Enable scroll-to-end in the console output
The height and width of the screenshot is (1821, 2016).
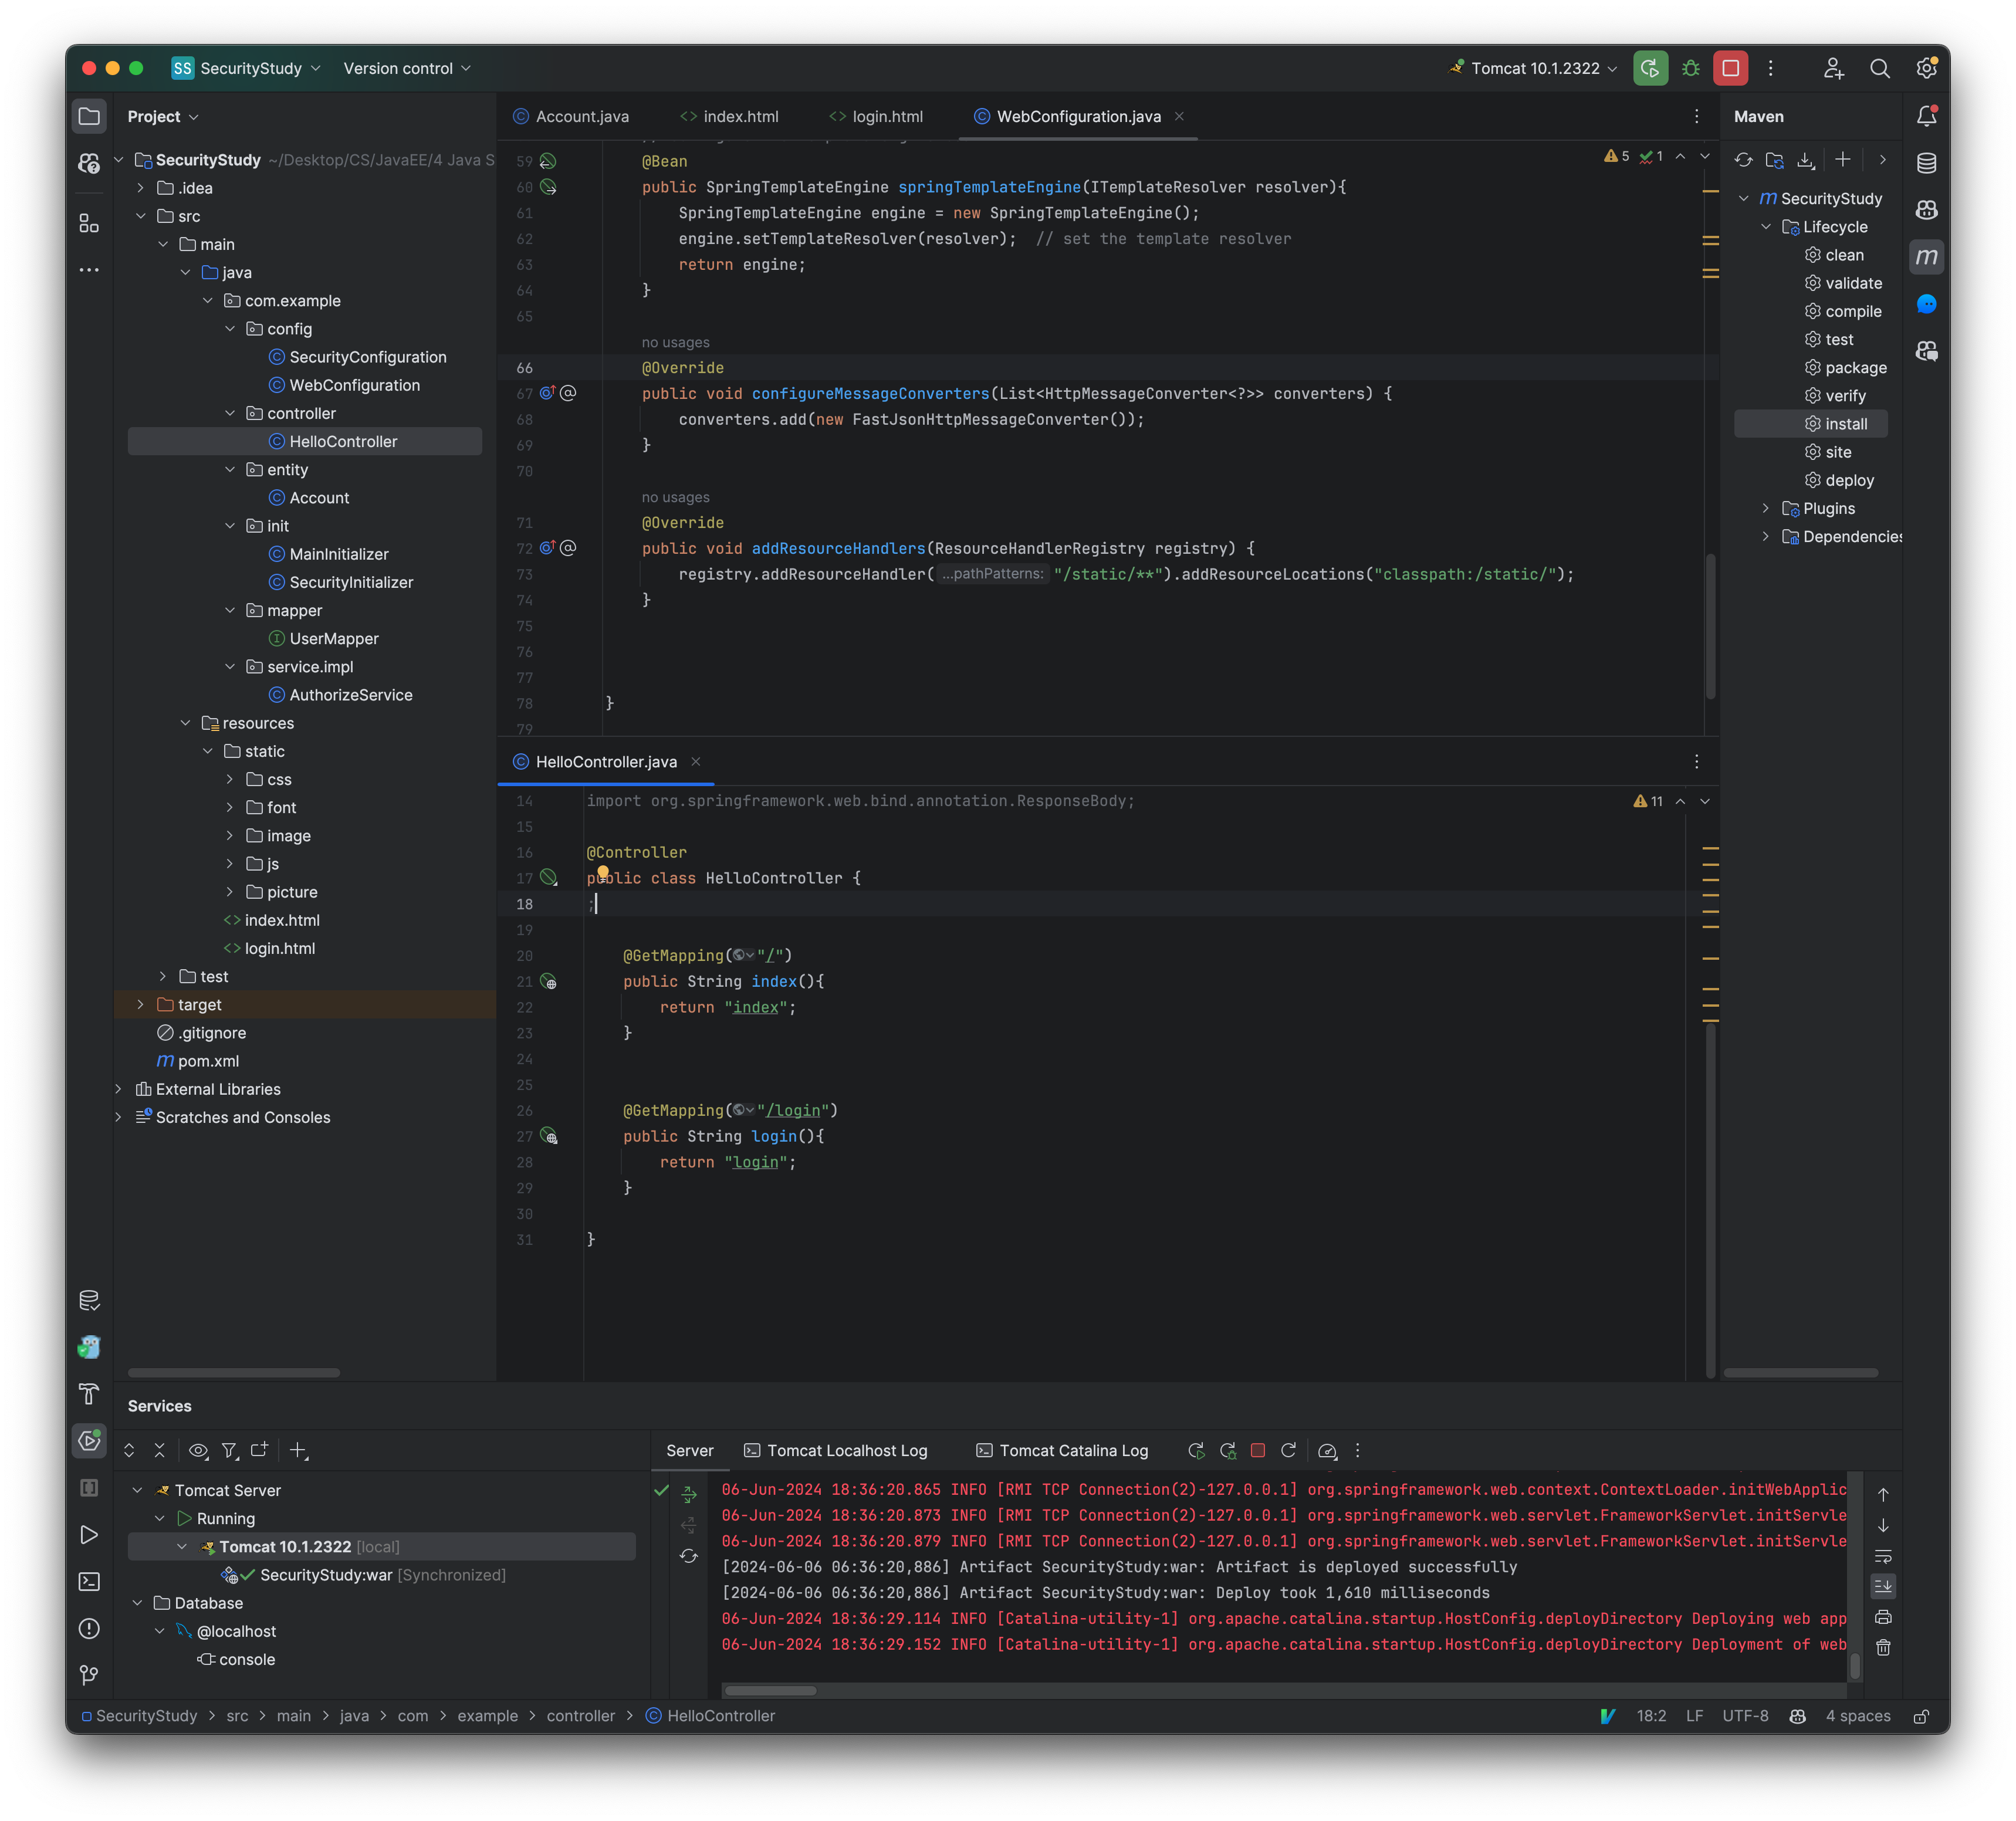tap(1884, 1586)
